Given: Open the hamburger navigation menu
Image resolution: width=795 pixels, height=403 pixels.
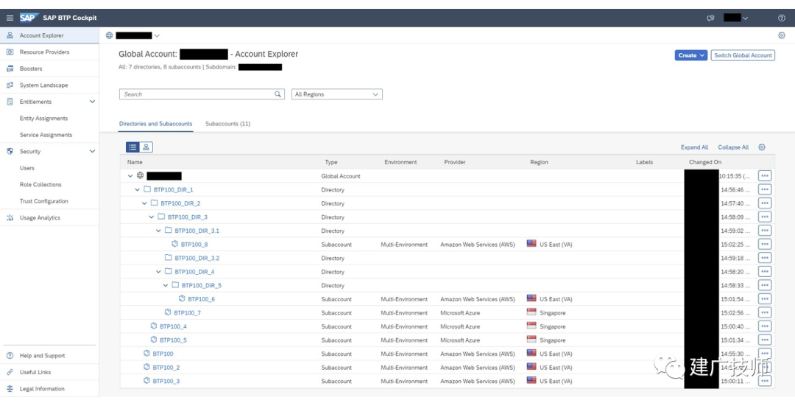Looking at the screenshot, I should [10, 18].
